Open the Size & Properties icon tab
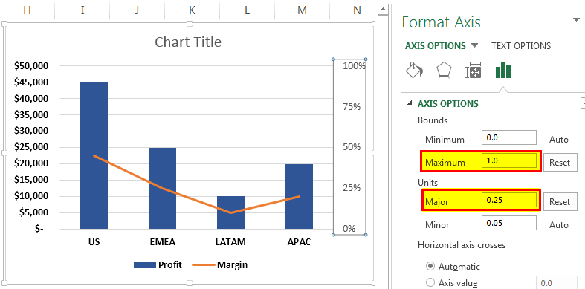Viewport: 585px width, 289px height. pos(473,70)
